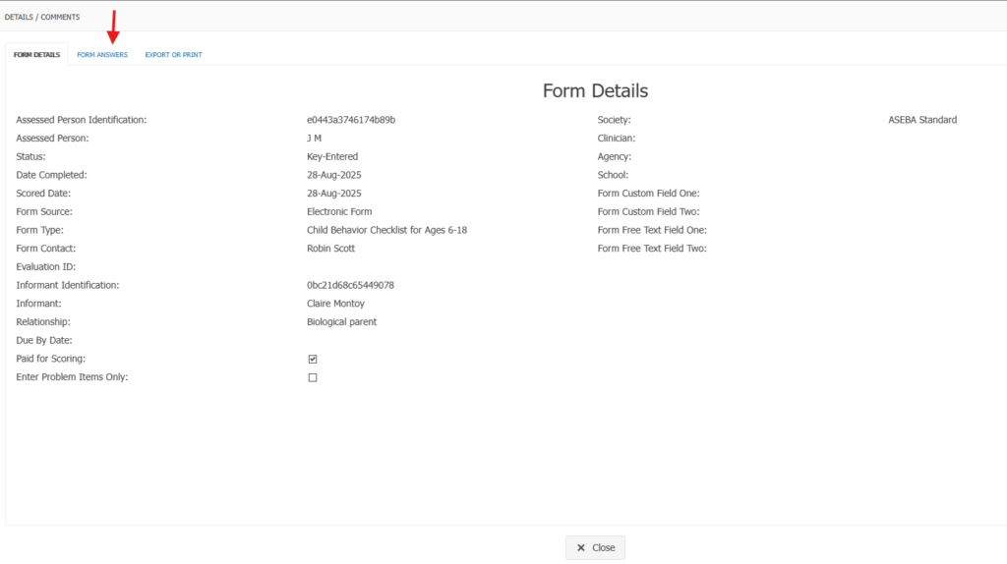Click the Electronic Form source value
This screenshot has width=1007, height=564.
pyautogui.click(x=339, y=212)
